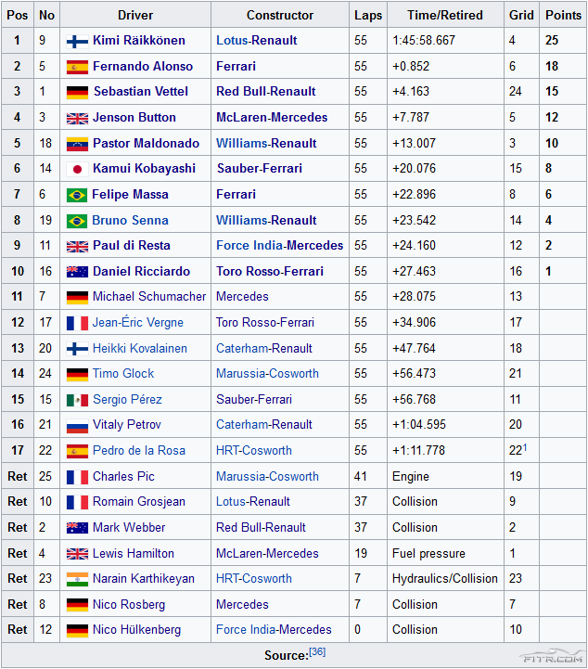Click footnote 1 beside grid position 22
The width and height of the screenshot is (588, 669).
(x=525, y=447)
